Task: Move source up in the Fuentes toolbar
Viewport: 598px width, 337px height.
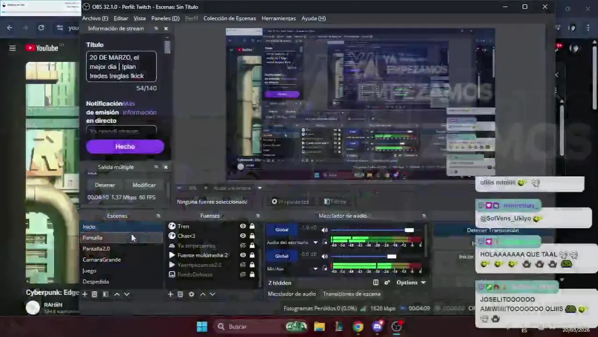Action: click(x=203, y=294)
